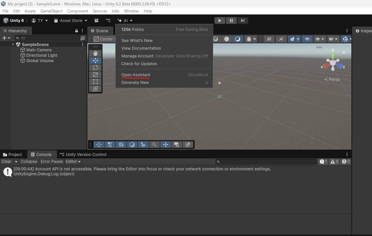Image resolution: width=372 pixels, height=236 pixels.
Task: Click the search magnifier in bottom overlay toolbar
Action: coord(154,145)
